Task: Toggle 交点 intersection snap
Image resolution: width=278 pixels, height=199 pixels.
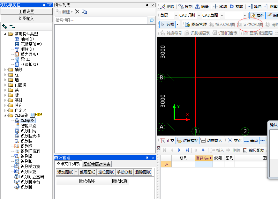Action: pos(235,141)
